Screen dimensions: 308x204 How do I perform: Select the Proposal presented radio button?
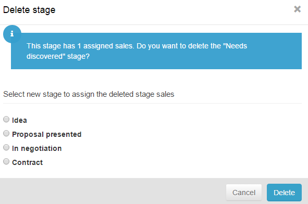tap(6, 133)
